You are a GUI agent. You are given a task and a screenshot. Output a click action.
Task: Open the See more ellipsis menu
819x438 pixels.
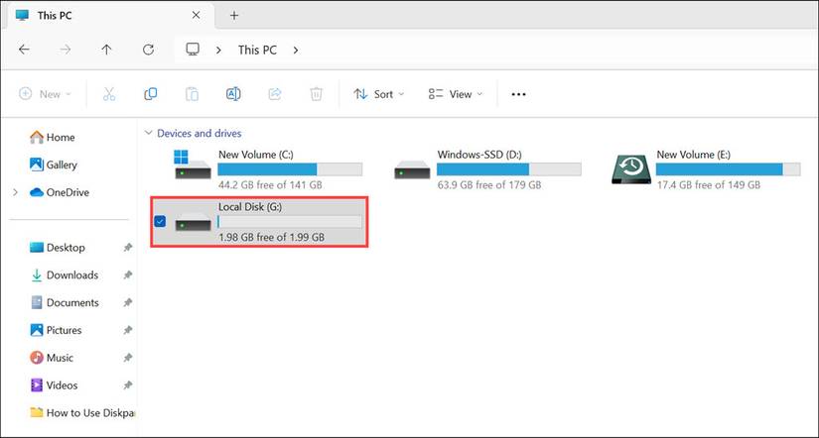click(518, 94)
